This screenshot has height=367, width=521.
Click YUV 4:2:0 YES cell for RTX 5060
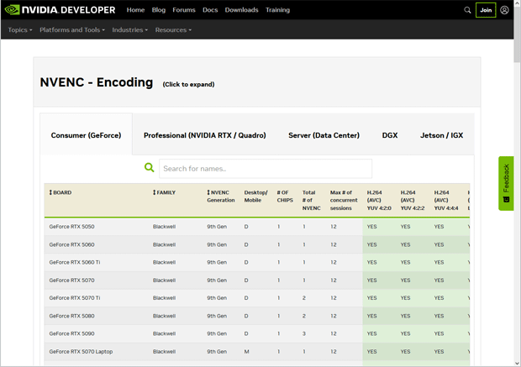(x=371, y=244)
